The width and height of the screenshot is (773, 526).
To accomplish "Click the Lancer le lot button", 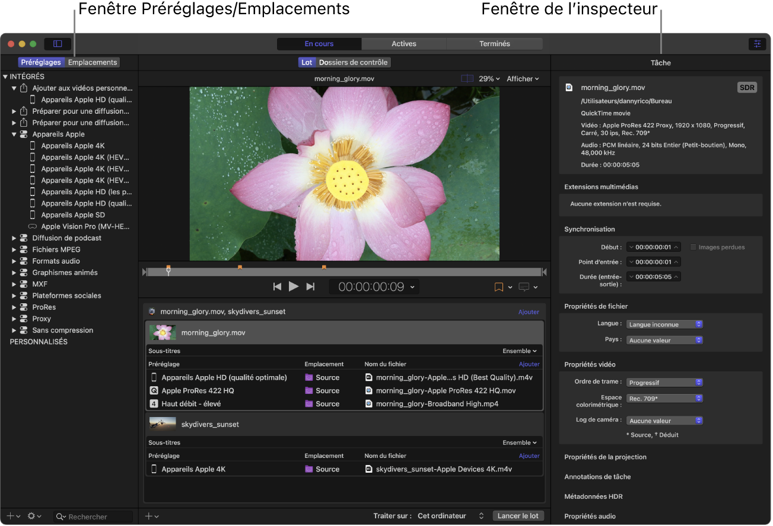I will tap(517, 516).
